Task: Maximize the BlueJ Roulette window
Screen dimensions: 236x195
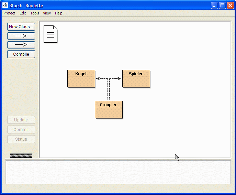Action: pos(222,6)
